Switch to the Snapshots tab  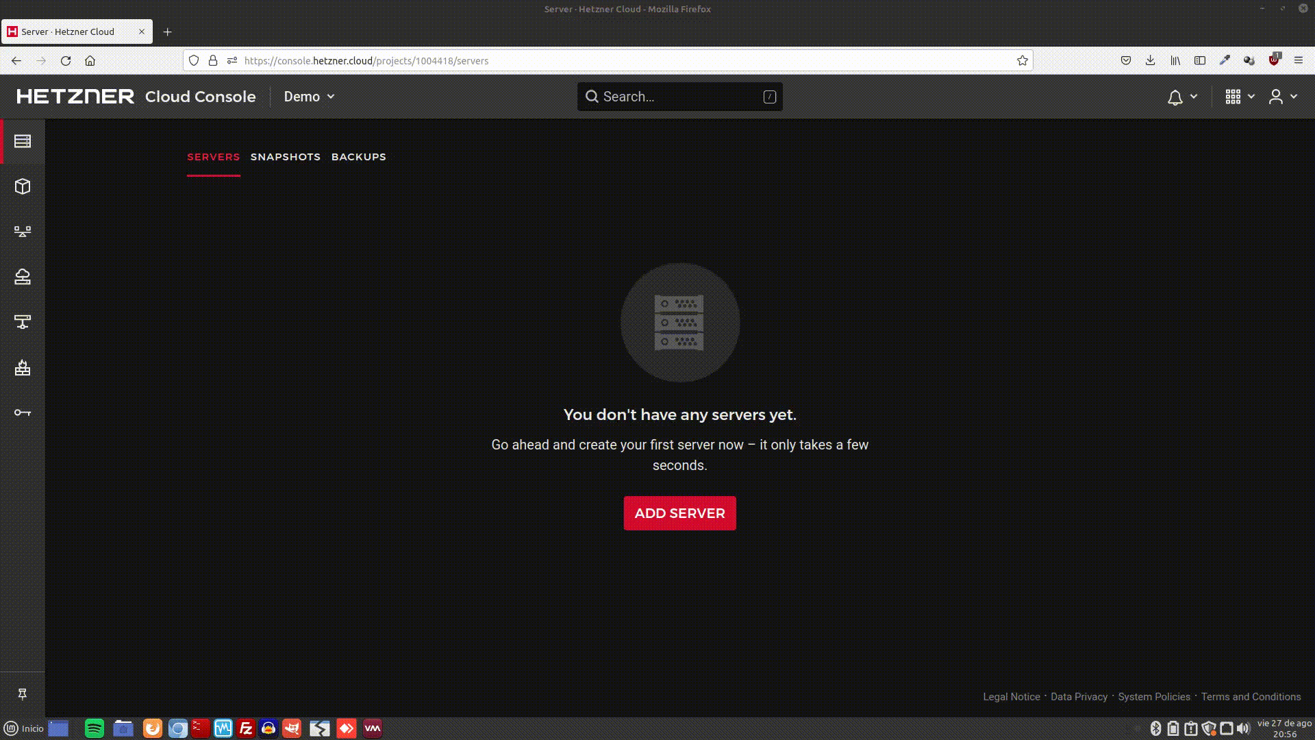(286, 157)
